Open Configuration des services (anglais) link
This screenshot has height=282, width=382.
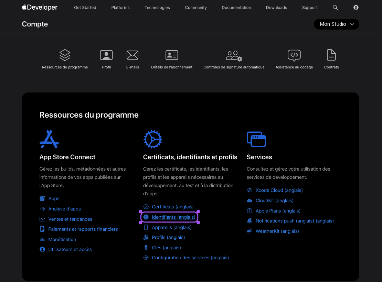[190, 258]
